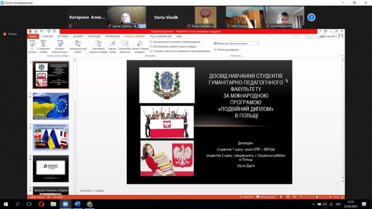Toggle the play narrations checkbox
This screenshot has height=209, width=372.
(151, 42)
